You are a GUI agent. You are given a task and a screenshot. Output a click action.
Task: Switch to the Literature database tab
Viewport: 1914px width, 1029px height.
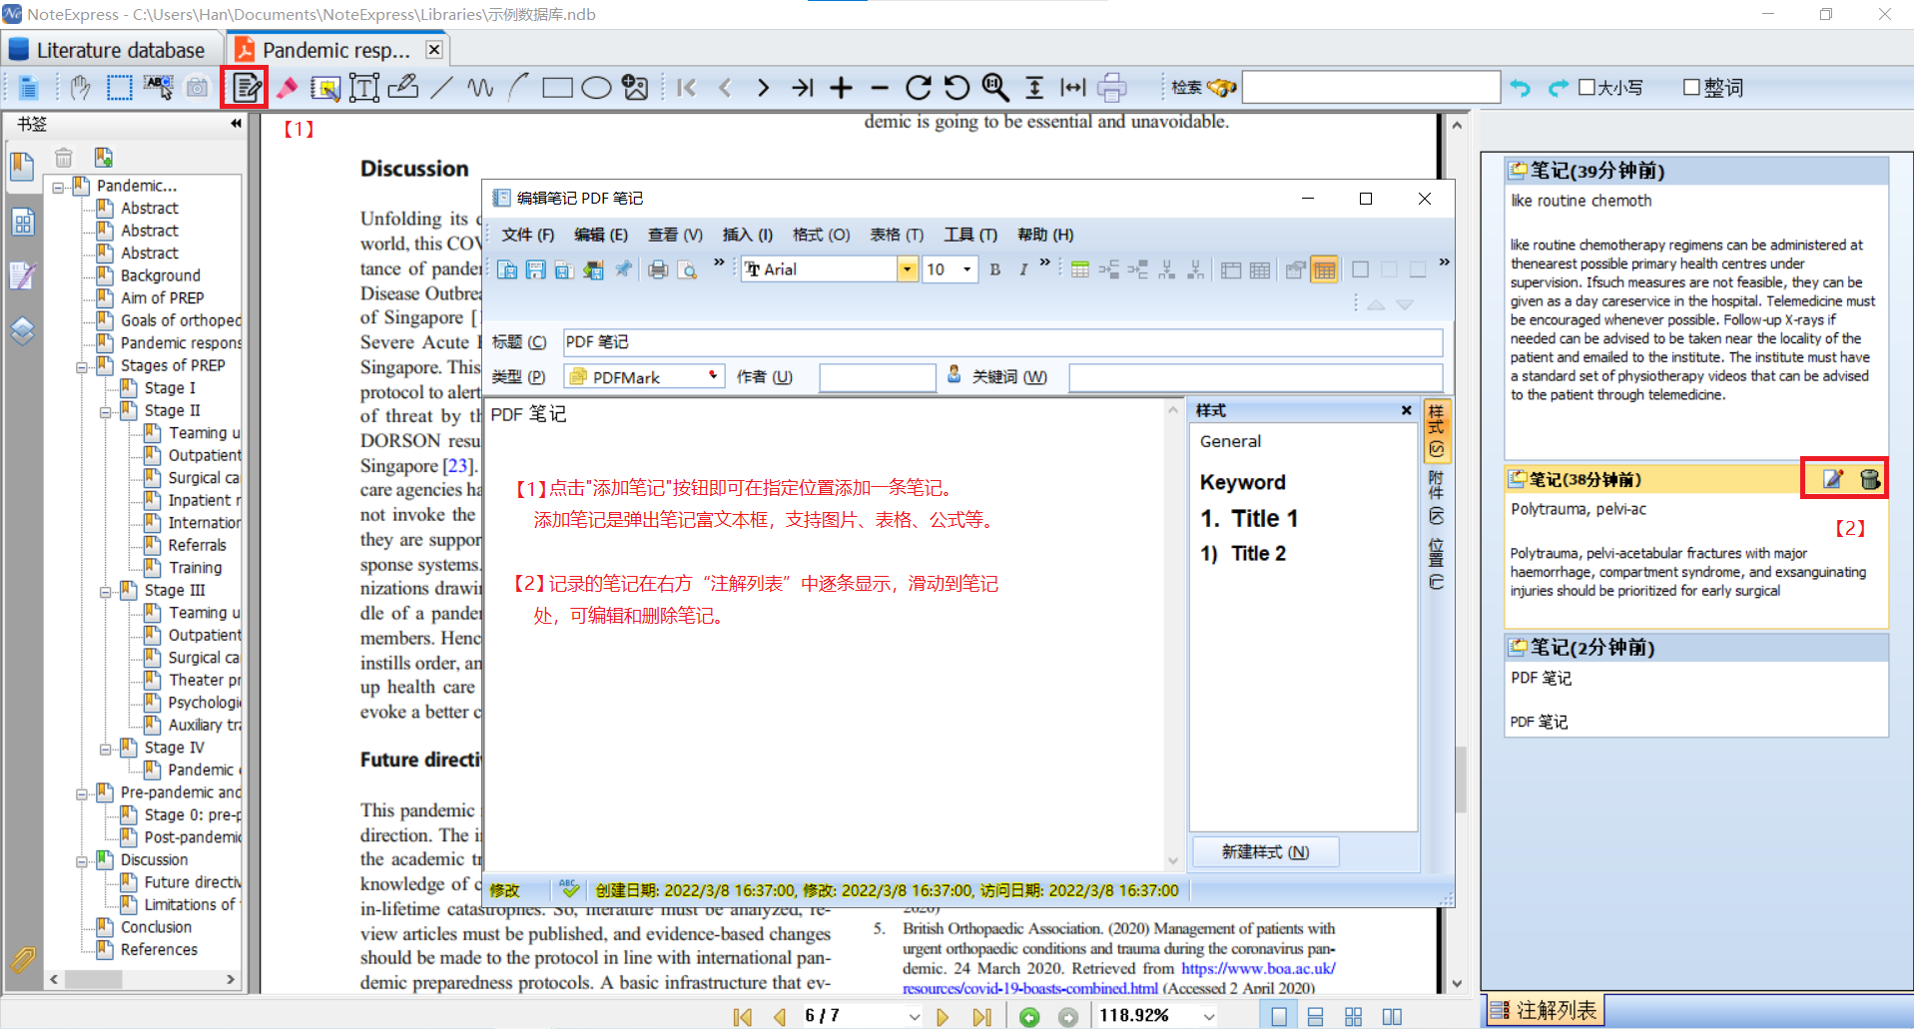click(108, 50)
